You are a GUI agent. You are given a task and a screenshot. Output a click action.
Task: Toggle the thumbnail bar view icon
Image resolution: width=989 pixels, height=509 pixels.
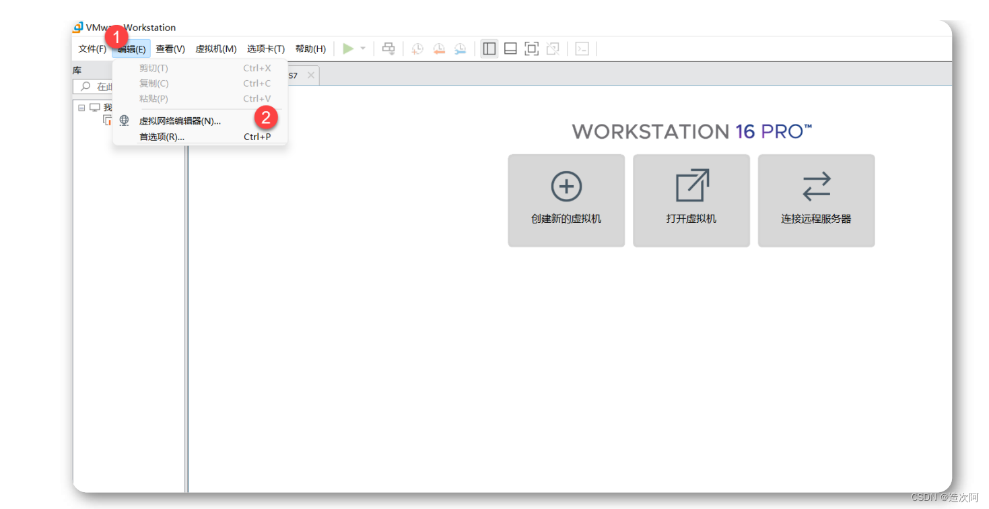point(510,48)
